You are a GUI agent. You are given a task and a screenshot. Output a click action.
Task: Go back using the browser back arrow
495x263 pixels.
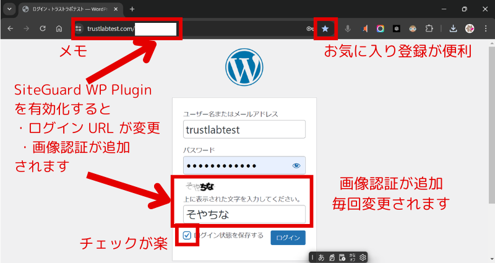click(x=11, y=28)
